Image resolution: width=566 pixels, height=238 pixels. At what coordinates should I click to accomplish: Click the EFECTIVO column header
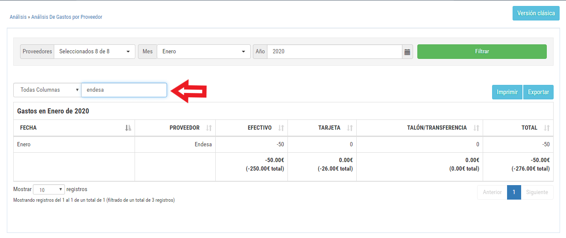click(252, 128)
